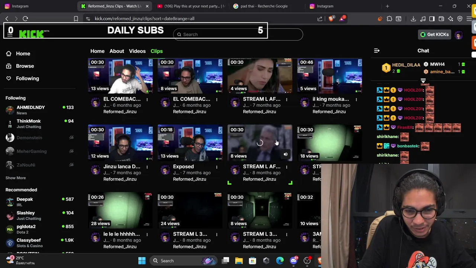Open browser downloads icon
This screenshot has width=476, height=268.
pyautogui.click(x=413, y=19)
